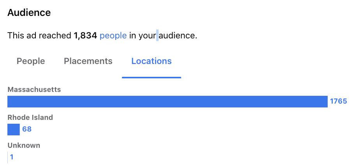360x166 pixels.
Task: Switch to the People tab
Action: click(31, 61)
